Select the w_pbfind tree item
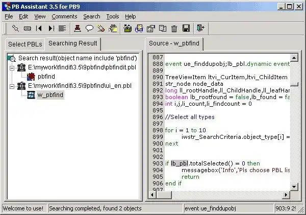This screenshot has height=215, width=306. pyautogui.click(x=50, y=95)
